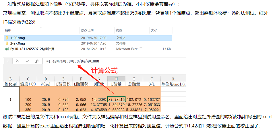Select column C header

(28, 79)
